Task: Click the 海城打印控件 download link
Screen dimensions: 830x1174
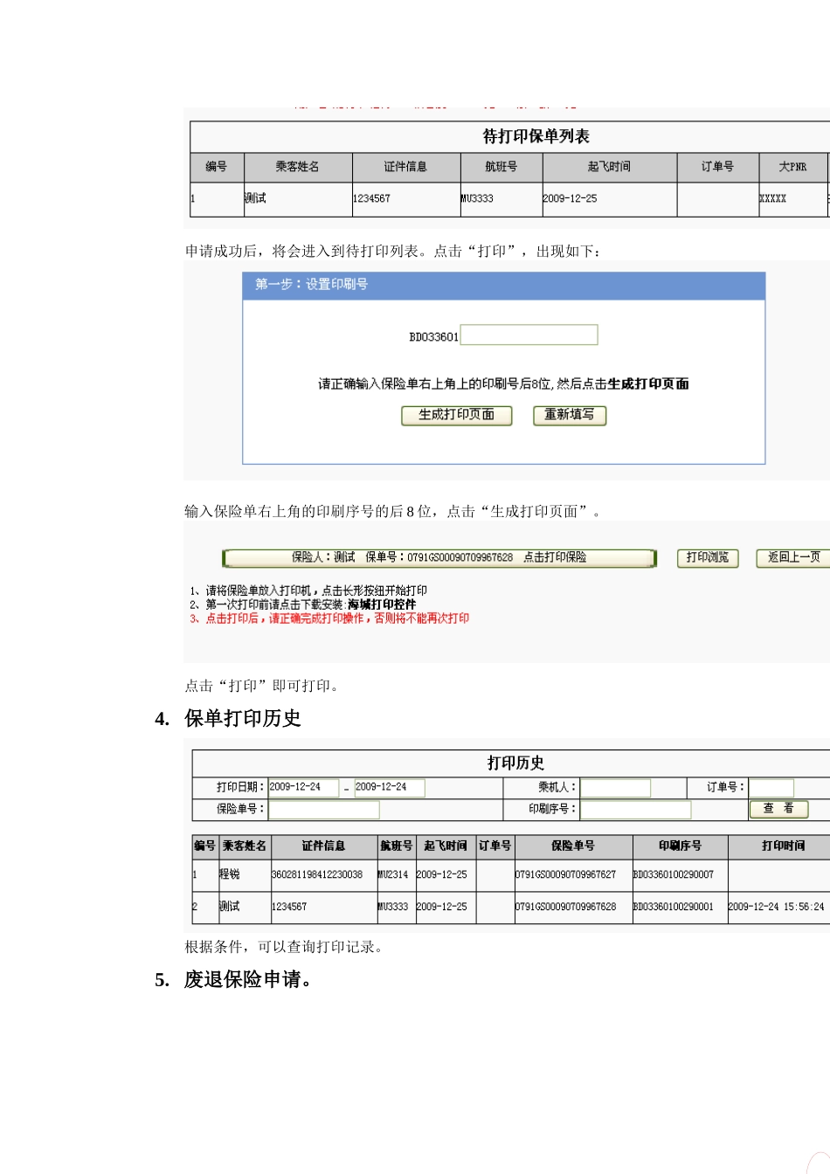Action: pyautogui.click(x=382, y=604)
